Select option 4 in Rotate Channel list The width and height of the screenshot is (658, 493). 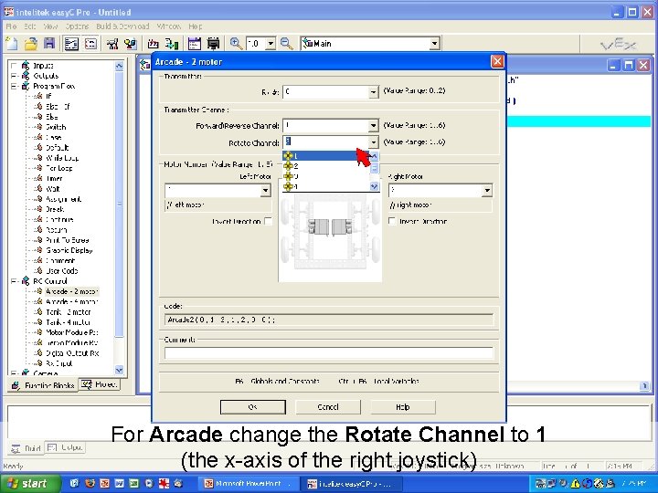pos(325,186)
